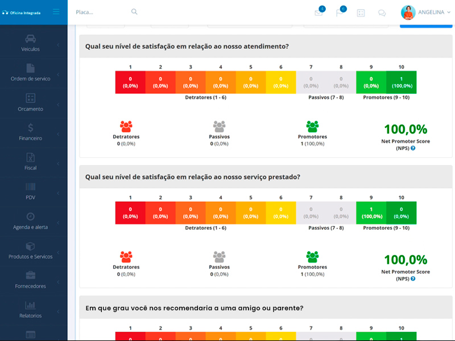Screen dimensions: 455x341
Task: Open Ordem de servico menu item
Action: tap(31, 72)
